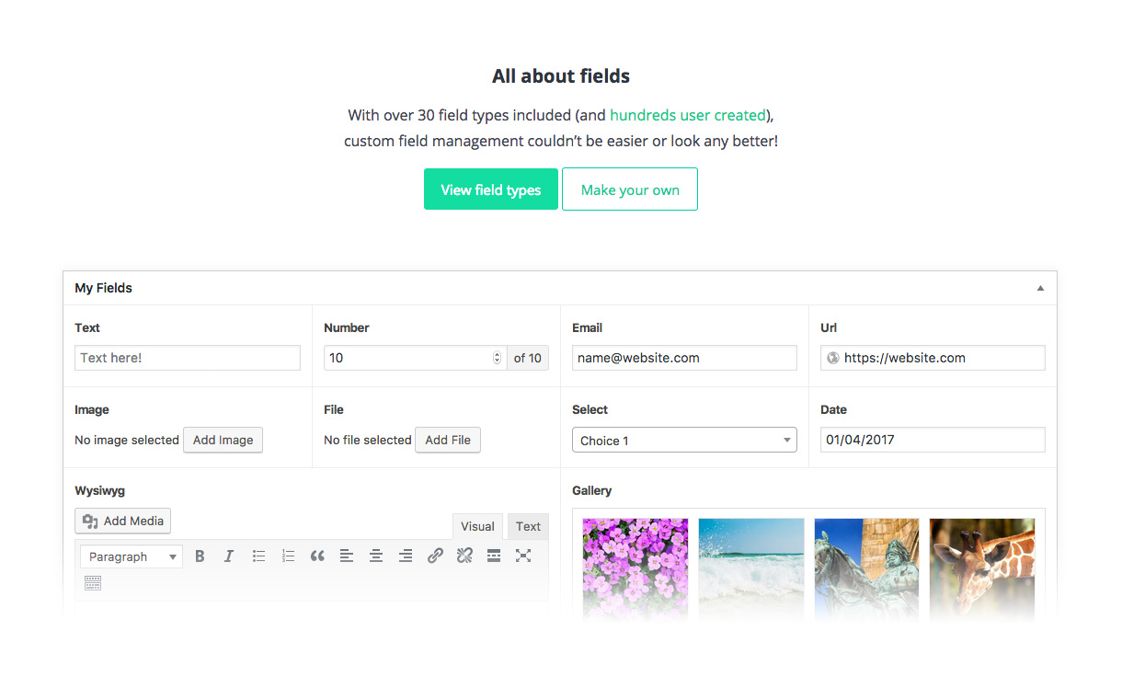This screenshot has height=688, width=1122.
Task: Toggle bold formatting in the Wysiwyg toolbar
Action: tap(200, 556)
